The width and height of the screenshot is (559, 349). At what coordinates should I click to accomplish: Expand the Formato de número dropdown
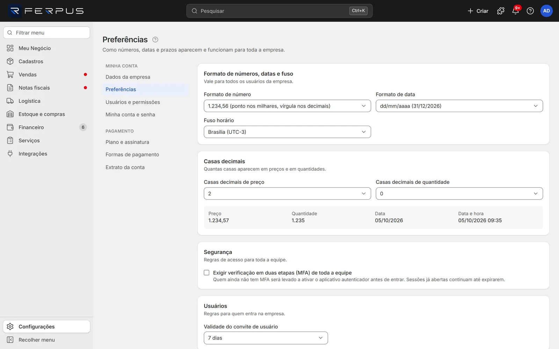click(x=287, y=106)
